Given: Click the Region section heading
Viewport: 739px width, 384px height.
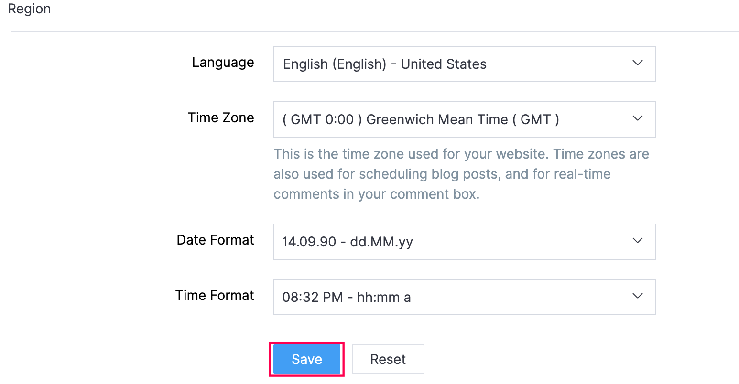Looking at the screenshot, I should pyautogui.click(x=29, y=9).
